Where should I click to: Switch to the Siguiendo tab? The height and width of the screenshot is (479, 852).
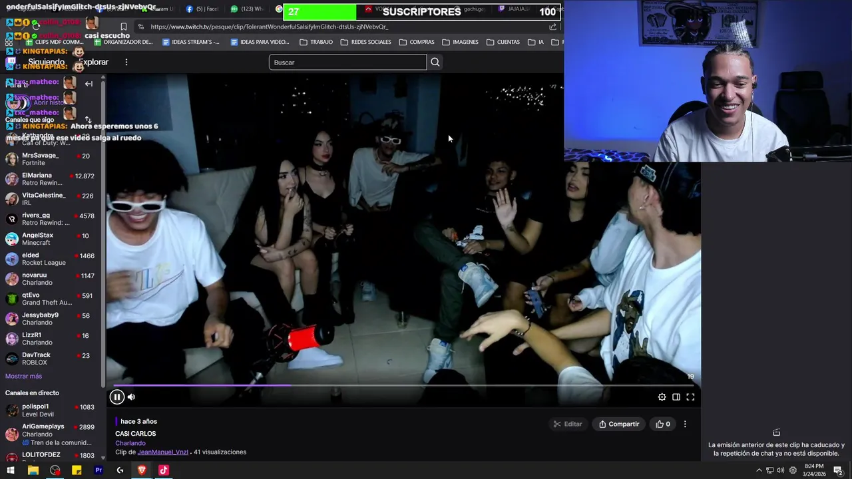[x=46, y=62]
